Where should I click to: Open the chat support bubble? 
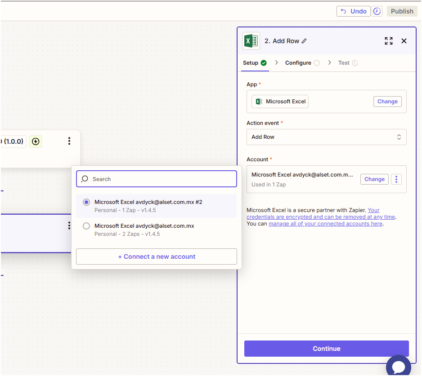(x=399, y=366)
